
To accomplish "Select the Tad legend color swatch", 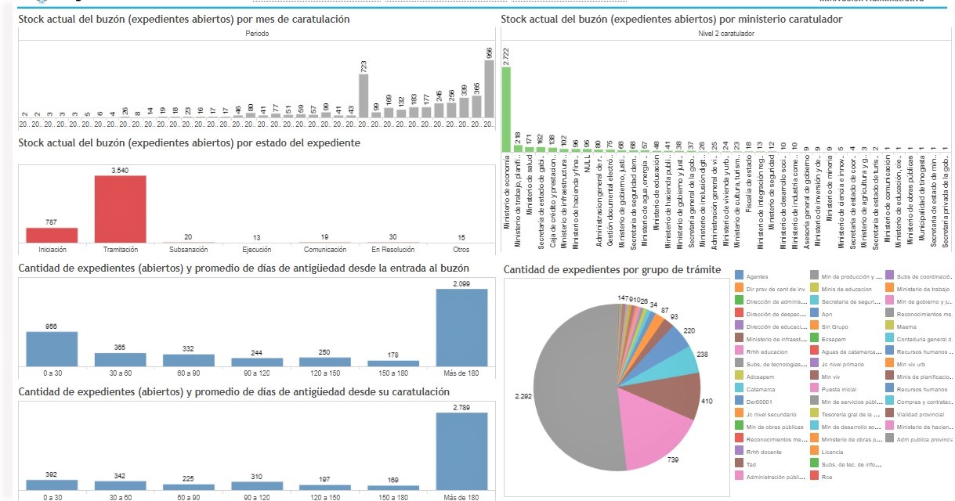I will pyautogui.click(x=740, y=464).
